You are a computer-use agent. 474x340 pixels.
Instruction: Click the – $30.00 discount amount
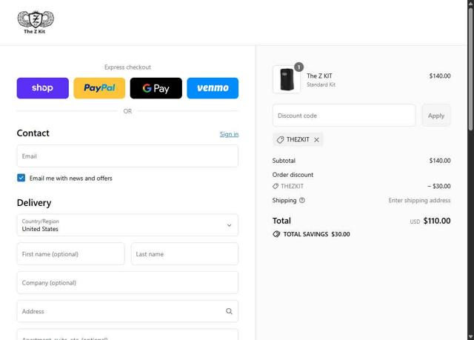pos(439,186)
